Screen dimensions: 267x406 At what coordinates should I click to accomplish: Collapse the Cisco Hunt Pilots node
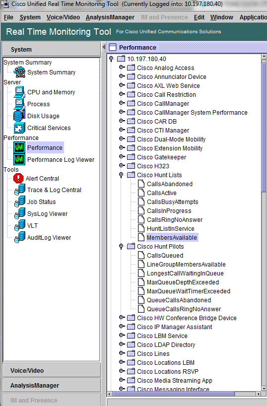click(x=121, y=246)
